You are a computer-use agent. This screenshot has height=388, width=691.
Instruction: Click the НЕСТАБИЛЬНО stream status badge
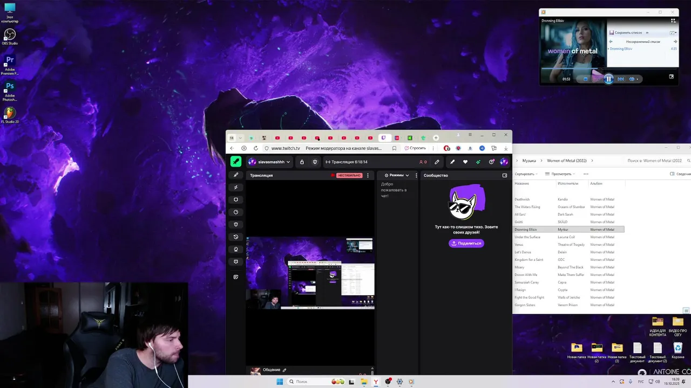tap(349, 175)
